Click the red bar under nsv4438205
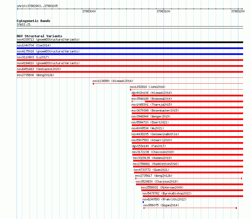The width and height of the screenshot is (251, 219). (x=187, y=137)
